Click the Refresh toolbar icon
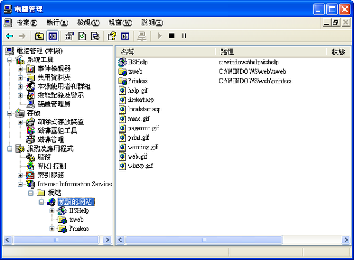The width and height of the screenshot is (354, 260). (82, 36)
